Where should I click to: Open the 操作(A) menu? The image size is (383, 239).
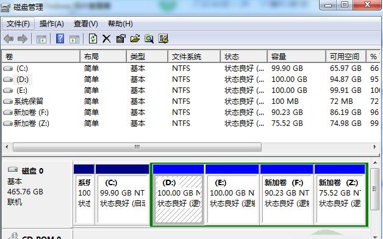pos(52,24)
